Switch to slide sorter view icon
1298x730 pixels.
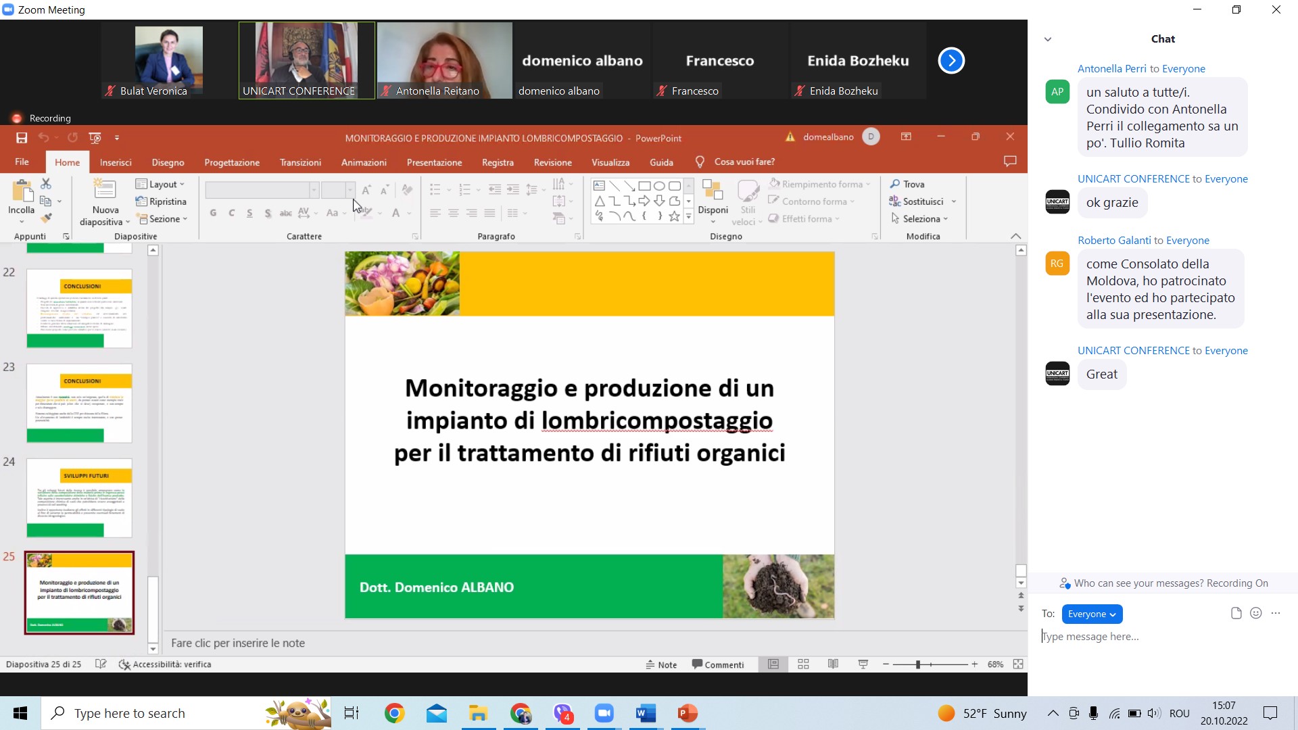(803, 664)
